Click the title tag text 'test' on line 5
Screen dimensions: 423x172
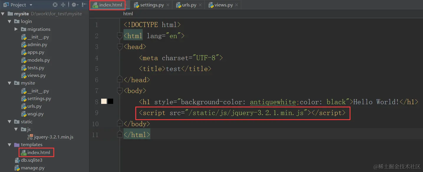(173, 69)
